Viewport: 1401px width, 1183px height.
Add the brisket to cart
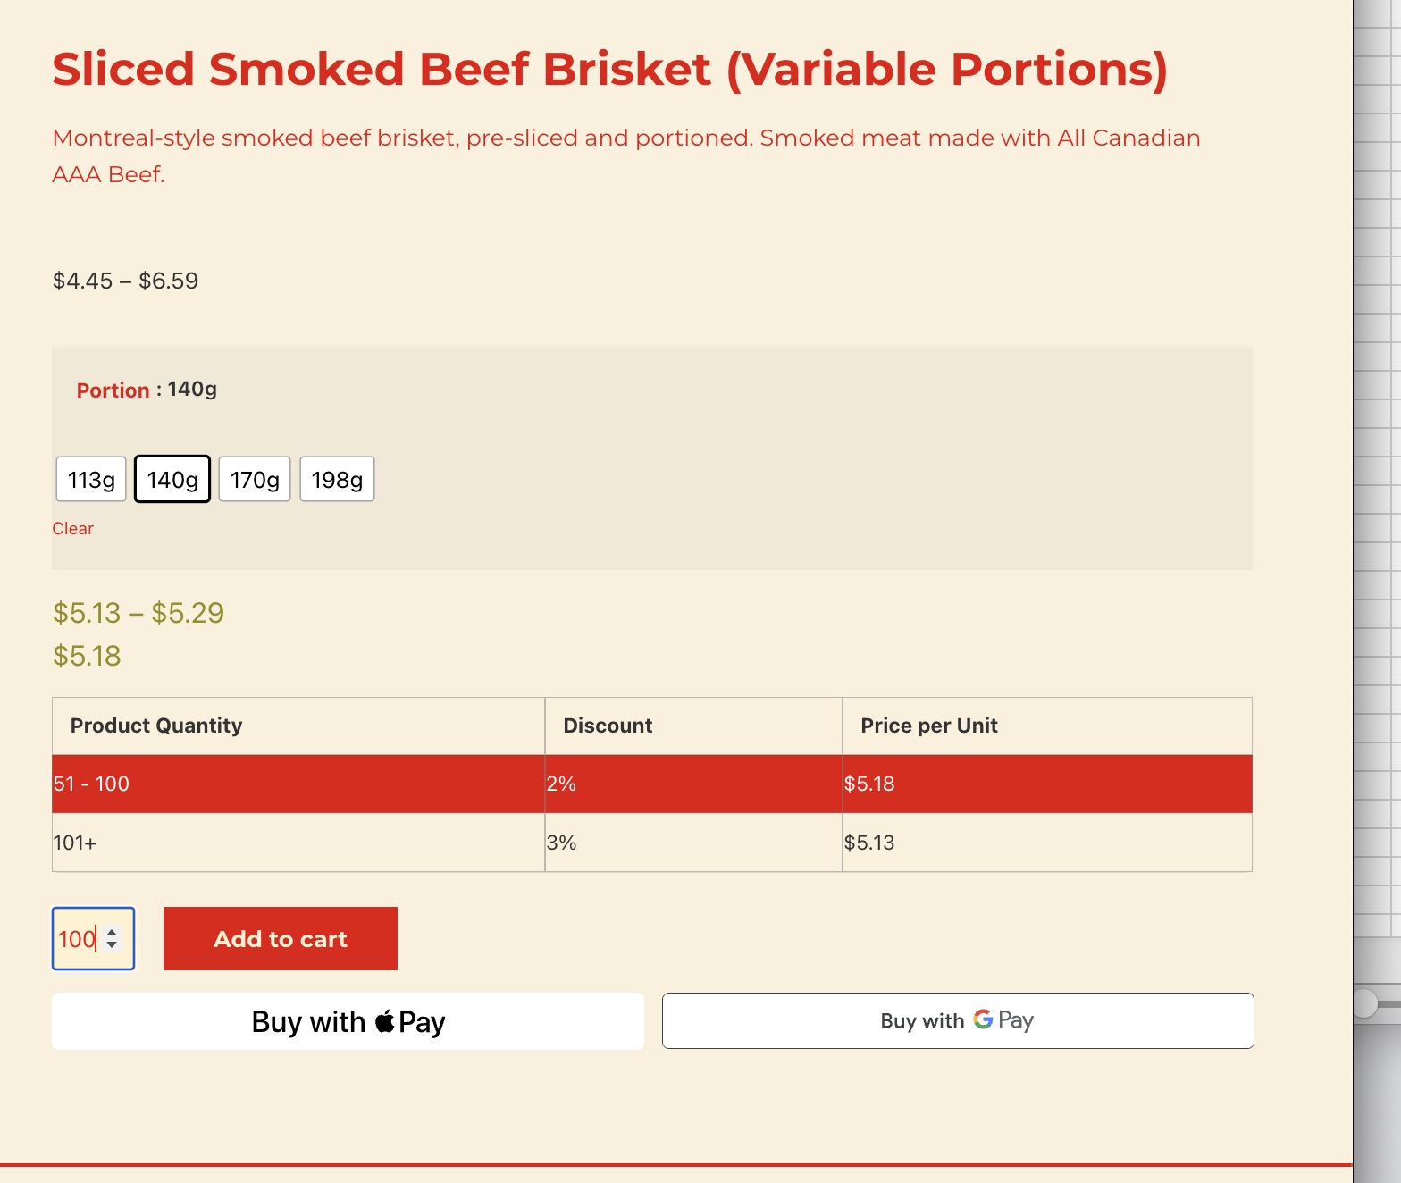(281, 938)
